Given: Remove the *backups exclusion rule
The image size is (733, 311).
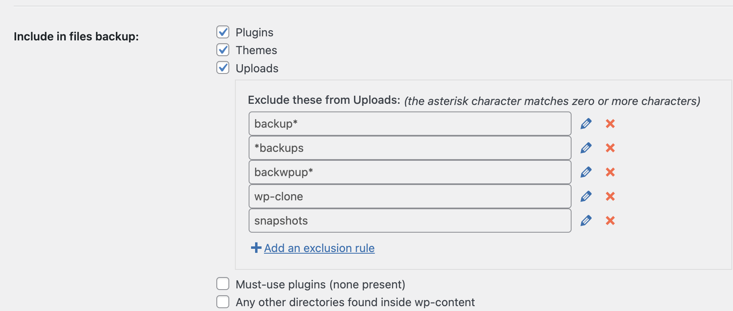Looking at the screenshot, I should click(610, 148).
